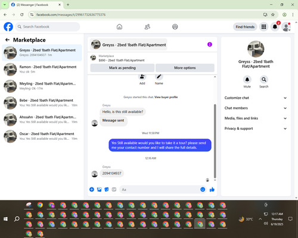Open the chat header Greyss title
Screen dimensions: 298x238
[x=129, y=45]
